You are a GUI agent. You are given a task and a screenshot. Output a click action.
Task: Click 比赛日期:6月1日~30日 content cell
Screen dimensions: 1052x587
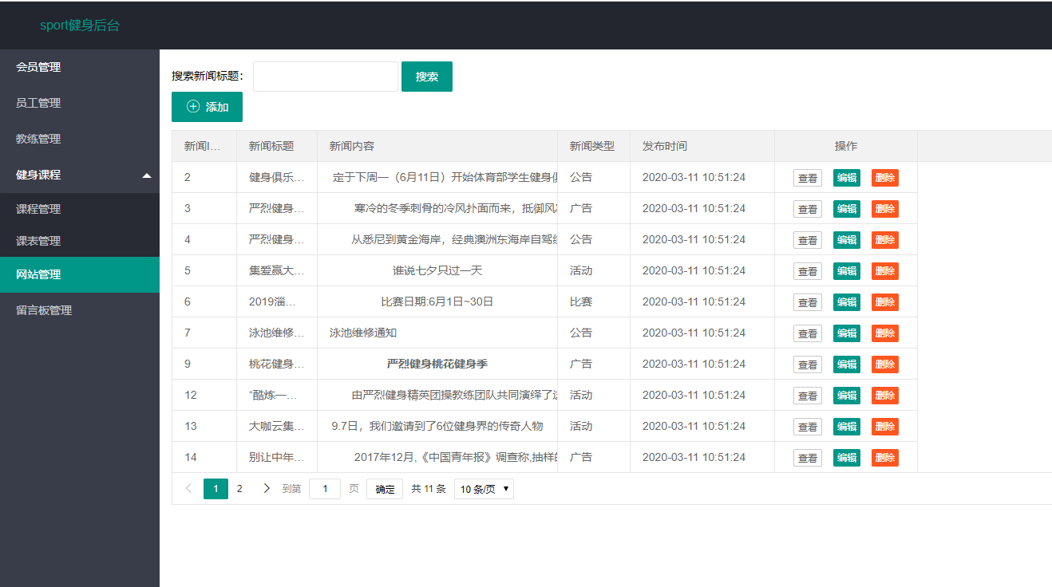[x=437, y=301]
